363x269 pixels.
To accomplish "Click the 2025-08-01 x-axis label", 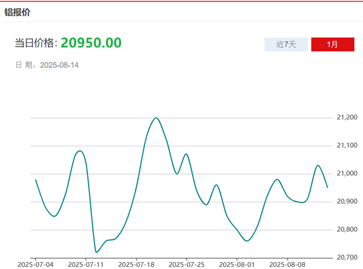I will point(237,264).
